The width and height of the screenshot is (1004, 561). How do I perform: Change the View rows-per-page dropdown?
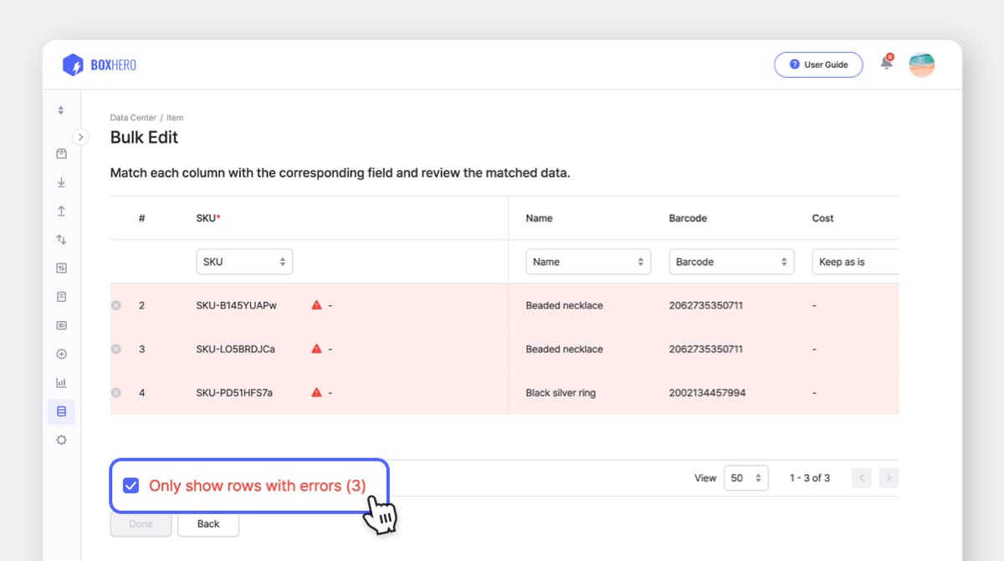tap(746, 477)
